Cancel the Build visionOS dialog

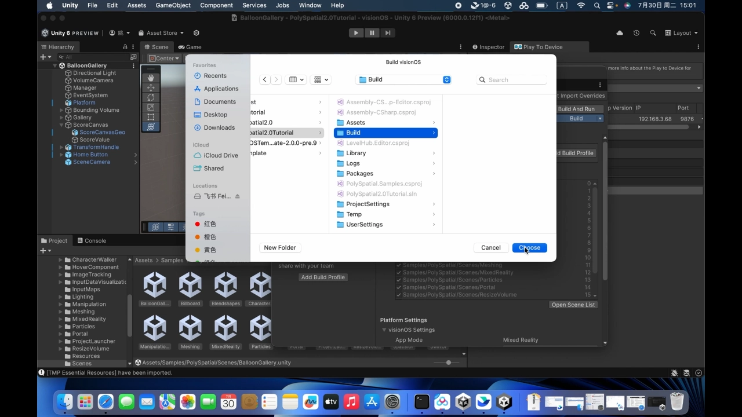tap(490, 248)
